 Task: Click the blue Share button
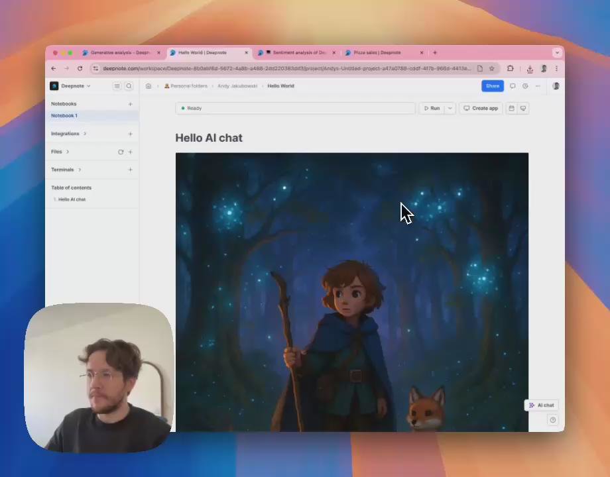[493, 86]
